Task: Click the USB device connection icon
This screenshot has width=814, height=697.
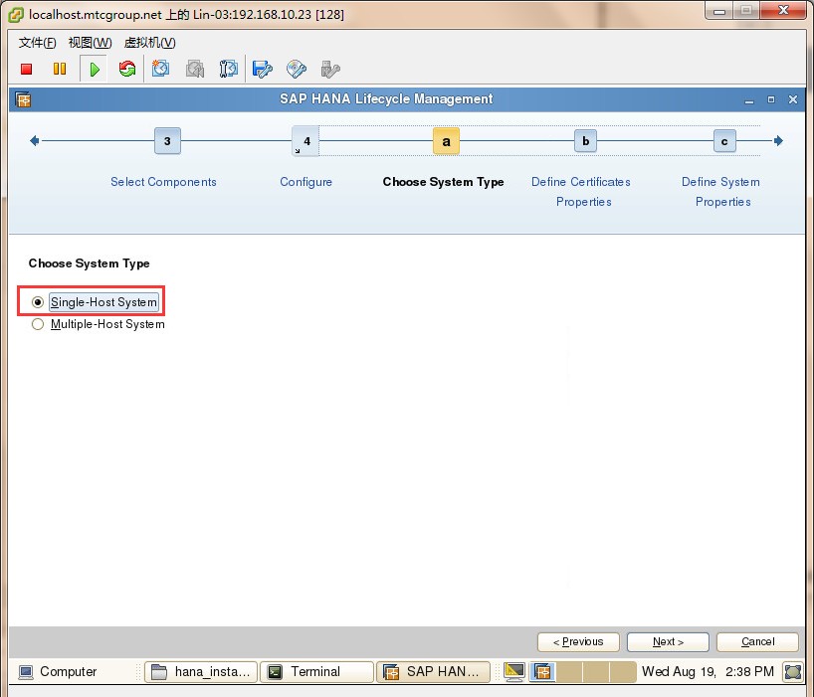Action: click(330, 69)
